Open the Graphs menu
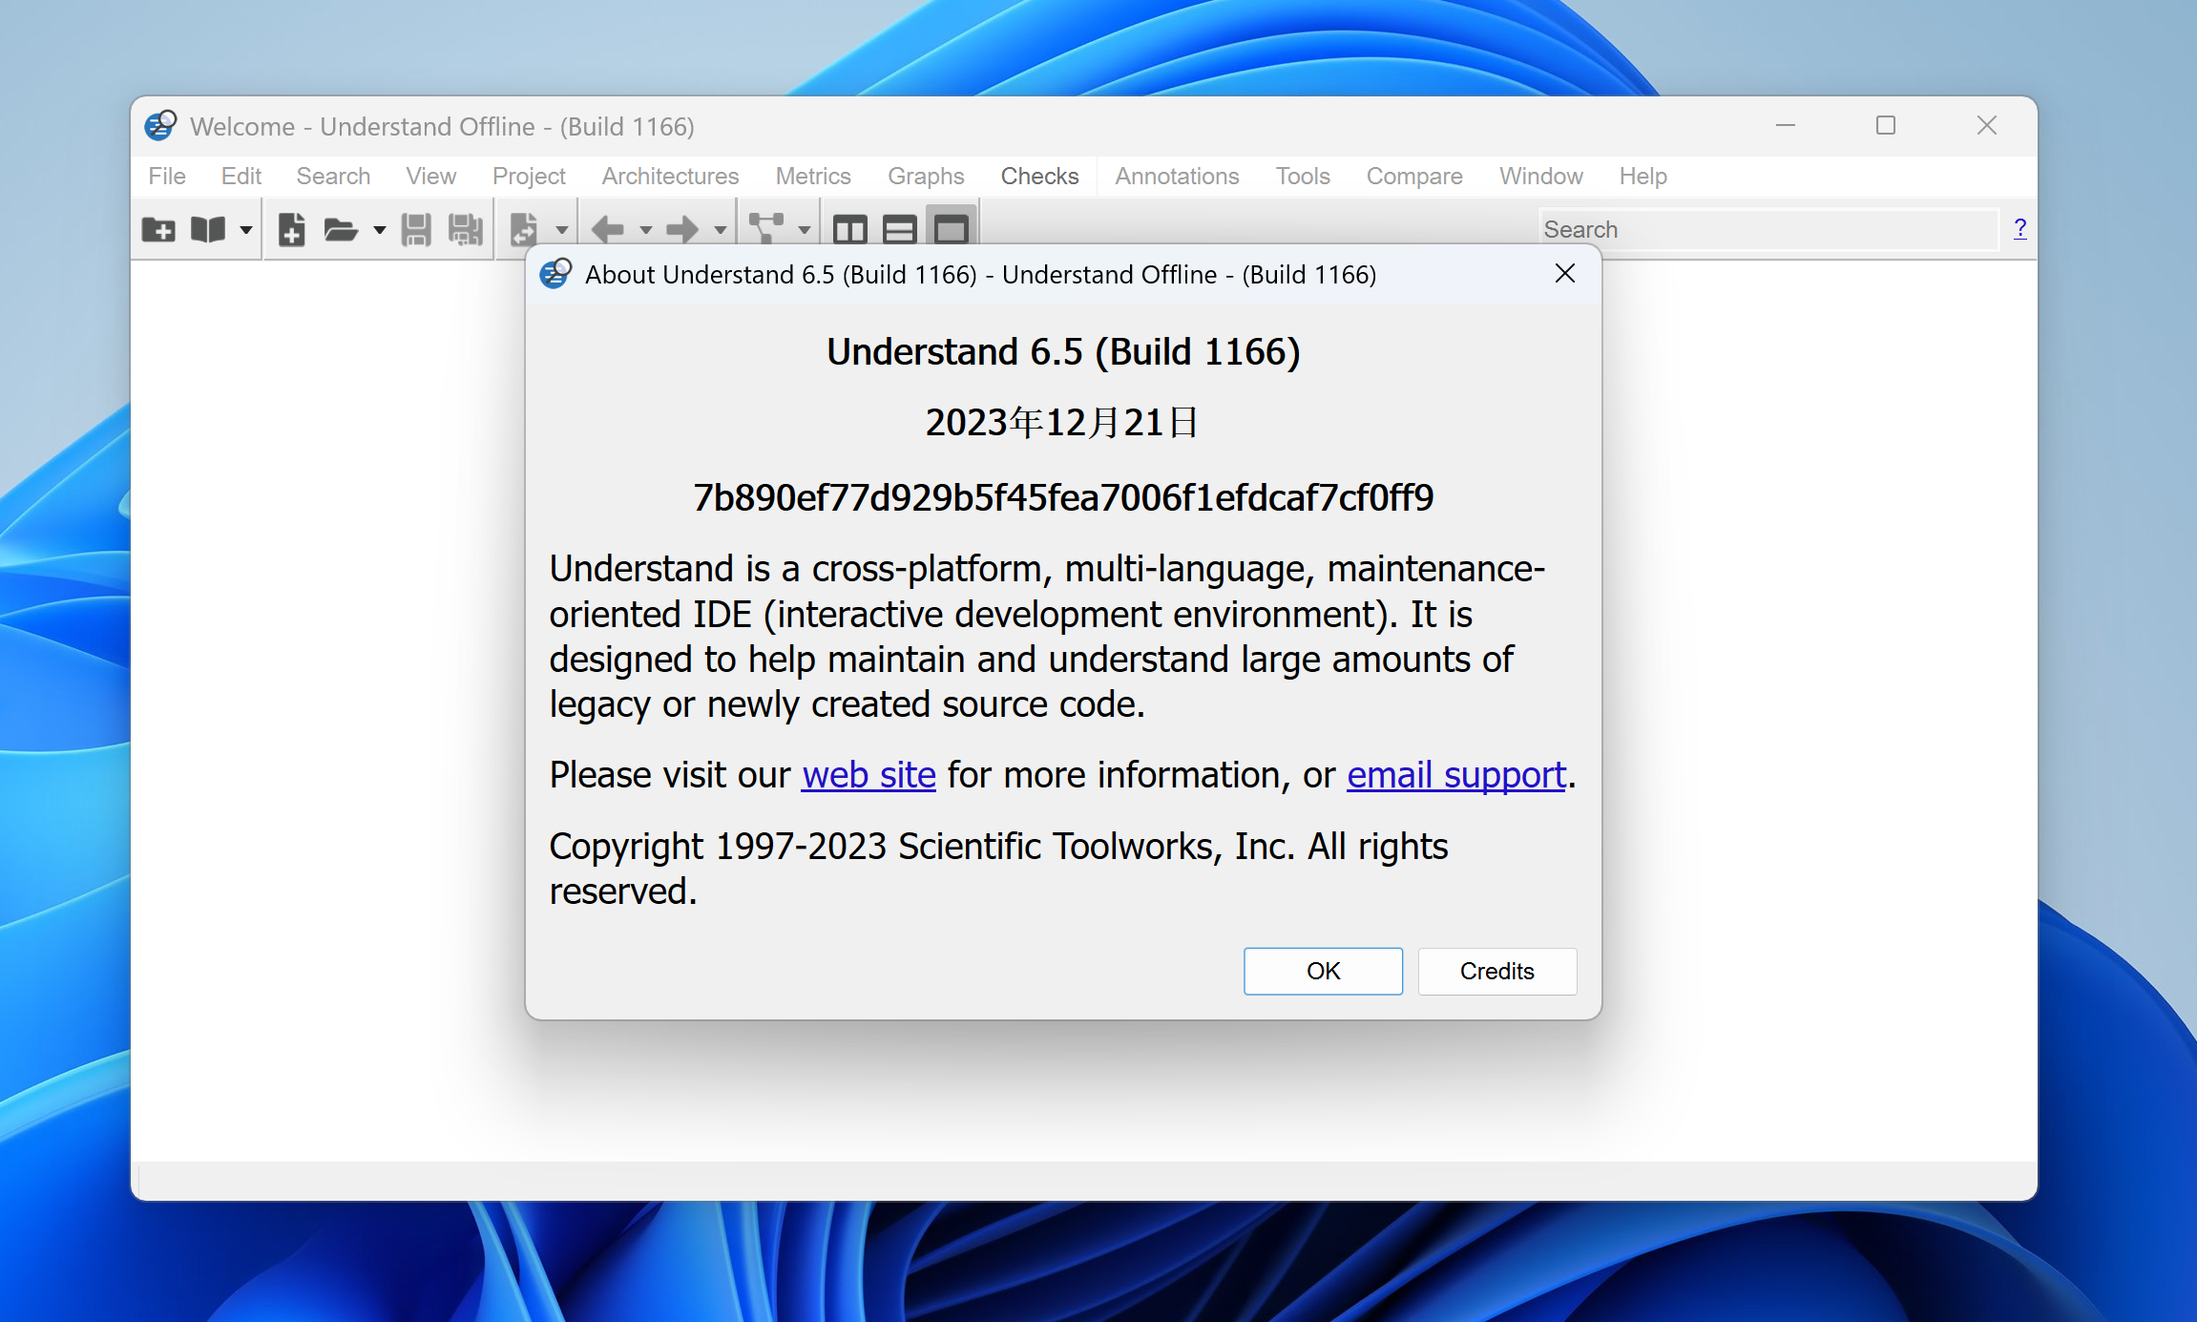2197x1322 pixels. click(x=926, y=176)
